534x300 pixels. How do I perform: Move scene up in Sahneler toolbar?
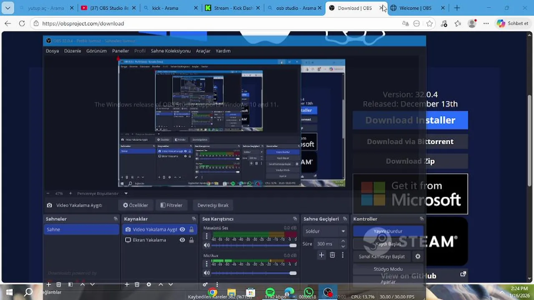(x=82, y=284)
